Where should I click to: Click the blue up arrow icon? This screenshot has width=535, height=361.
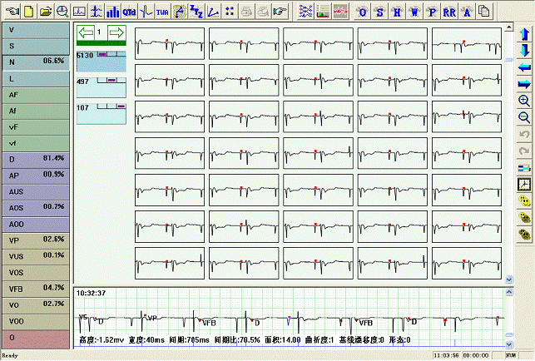pyautogui.click(x=524, y=35)
